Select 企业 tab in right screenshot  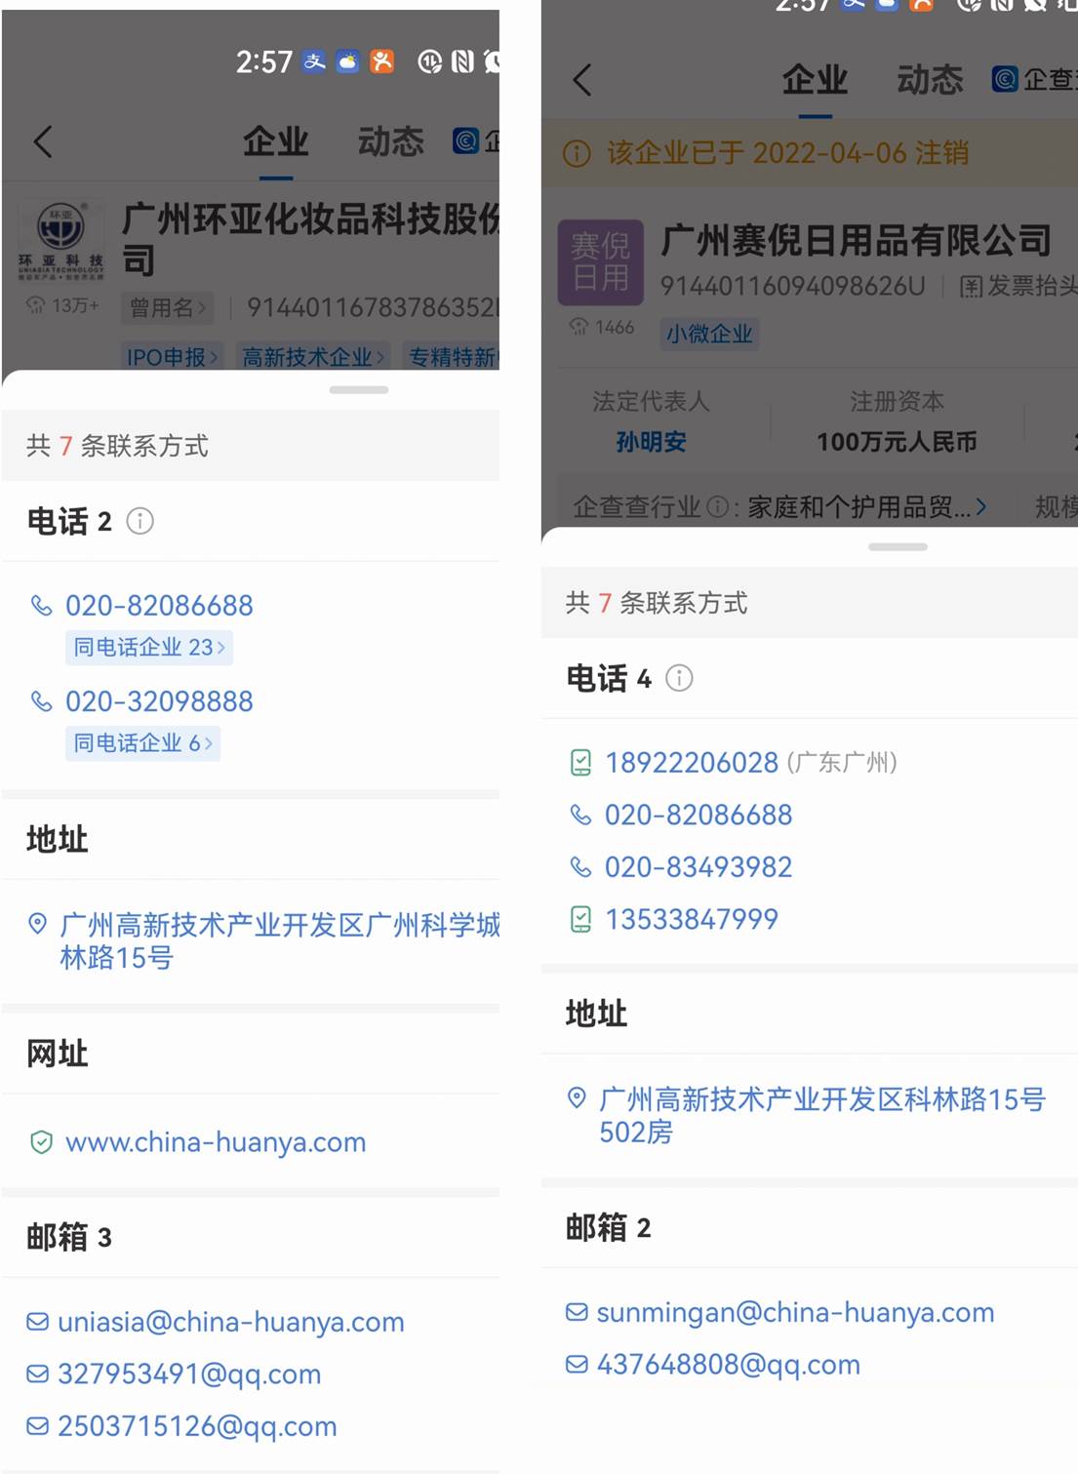(815, 80)
